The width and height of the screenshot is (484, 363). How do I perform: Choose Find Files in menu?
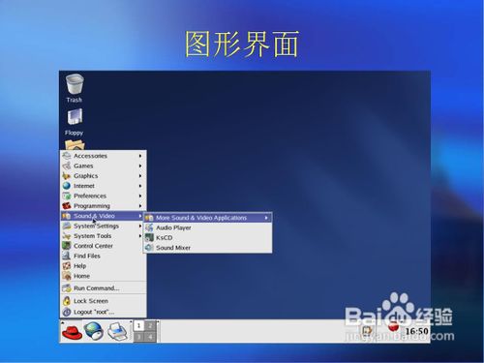coord(103,256)
